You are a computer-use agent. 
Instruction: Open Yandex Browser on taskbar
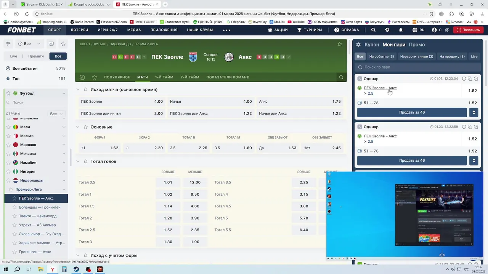52,269
